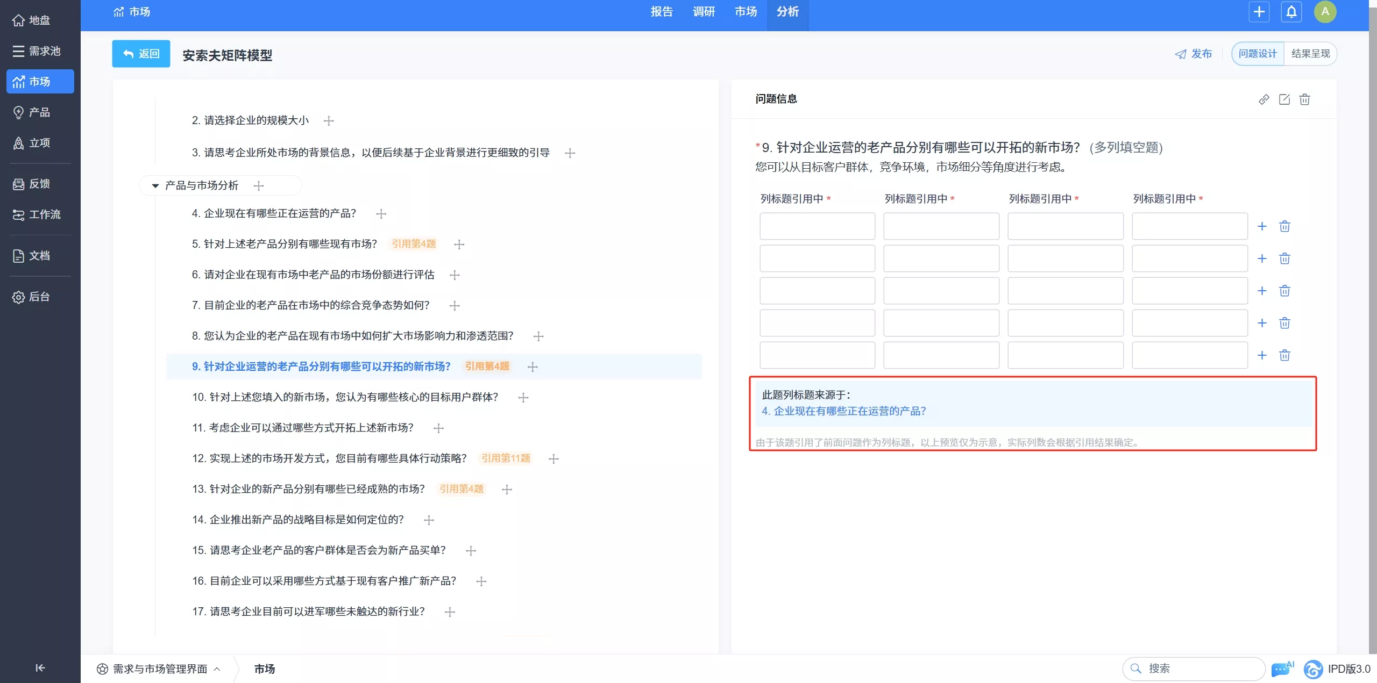
Task: Click first cell in first table row
Action: tap(817, 226)
